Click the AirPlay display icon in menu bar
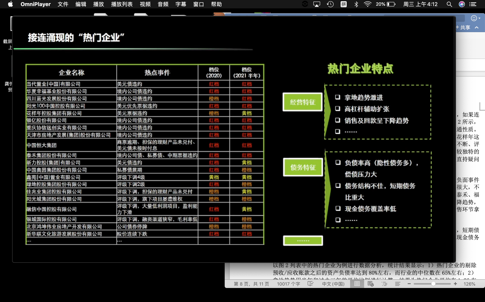Image resolution: width=485 pixels, height=302 pixels. point(317,4)
